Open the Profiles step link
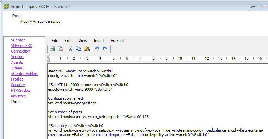The width and height of the screenshot is (268, 139). pos(17,79)
